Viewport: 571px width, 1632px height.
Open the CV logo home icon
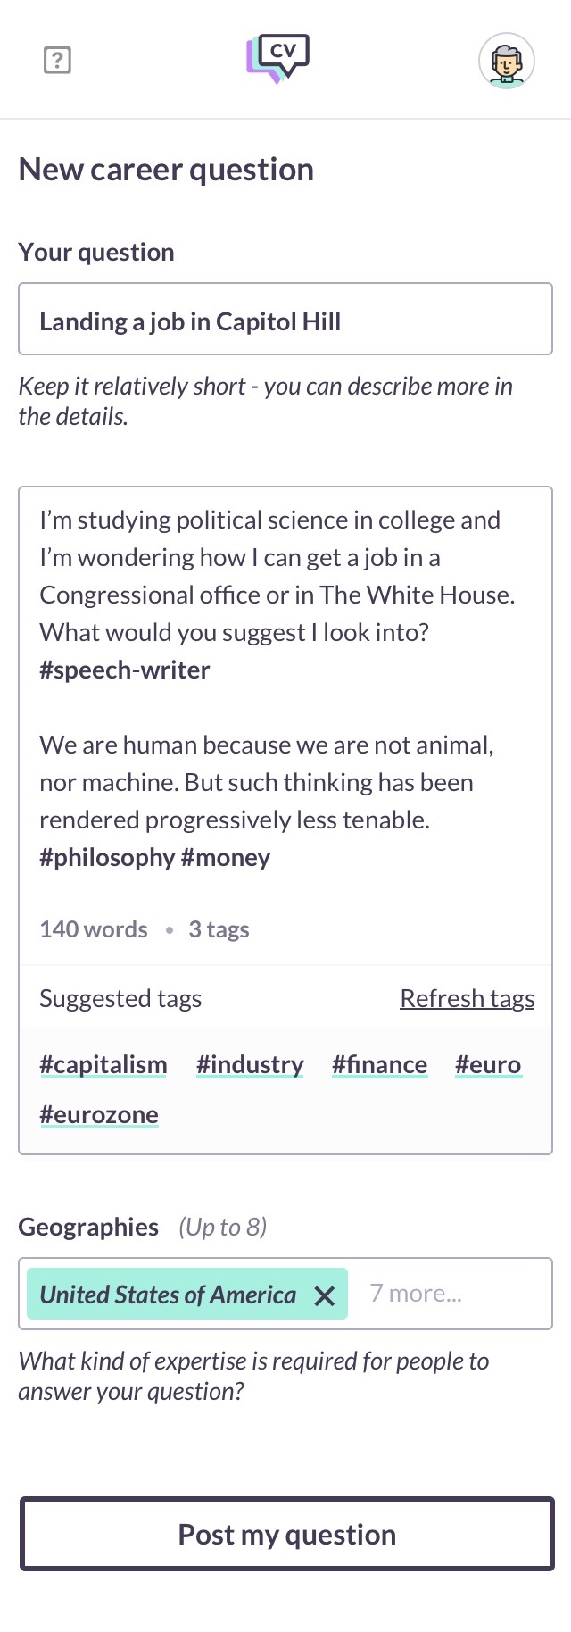pyautogui.click(x=278, y=59)
